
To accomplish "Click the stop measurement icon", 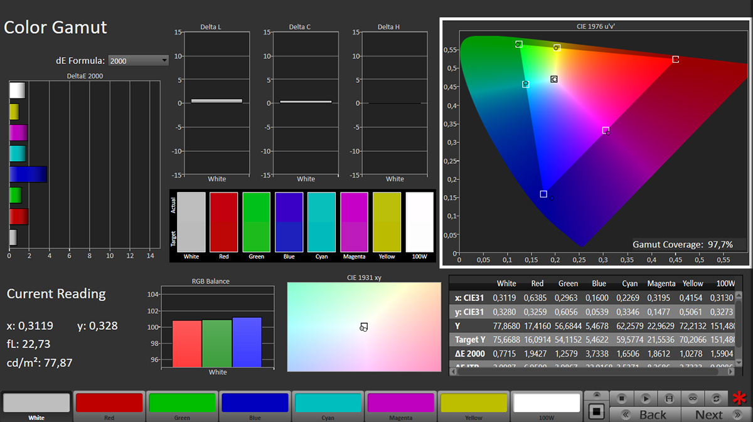I will (621, 398).
